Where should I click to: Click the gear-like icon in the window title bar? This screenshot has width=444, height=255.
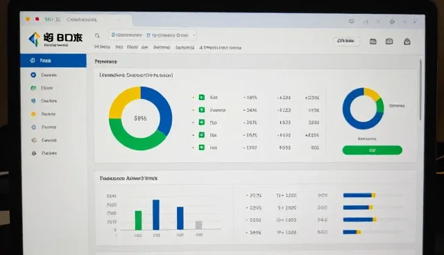[392, 21]
